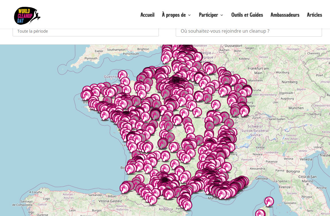
Task: Click the Plymouth label on the map
Action: pyautogui.click(x=91, y=58)
